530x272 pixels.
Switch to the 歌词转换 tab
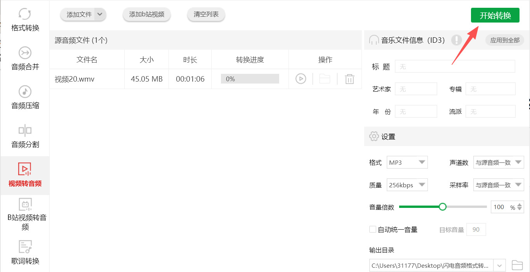[x=24, y=253]
